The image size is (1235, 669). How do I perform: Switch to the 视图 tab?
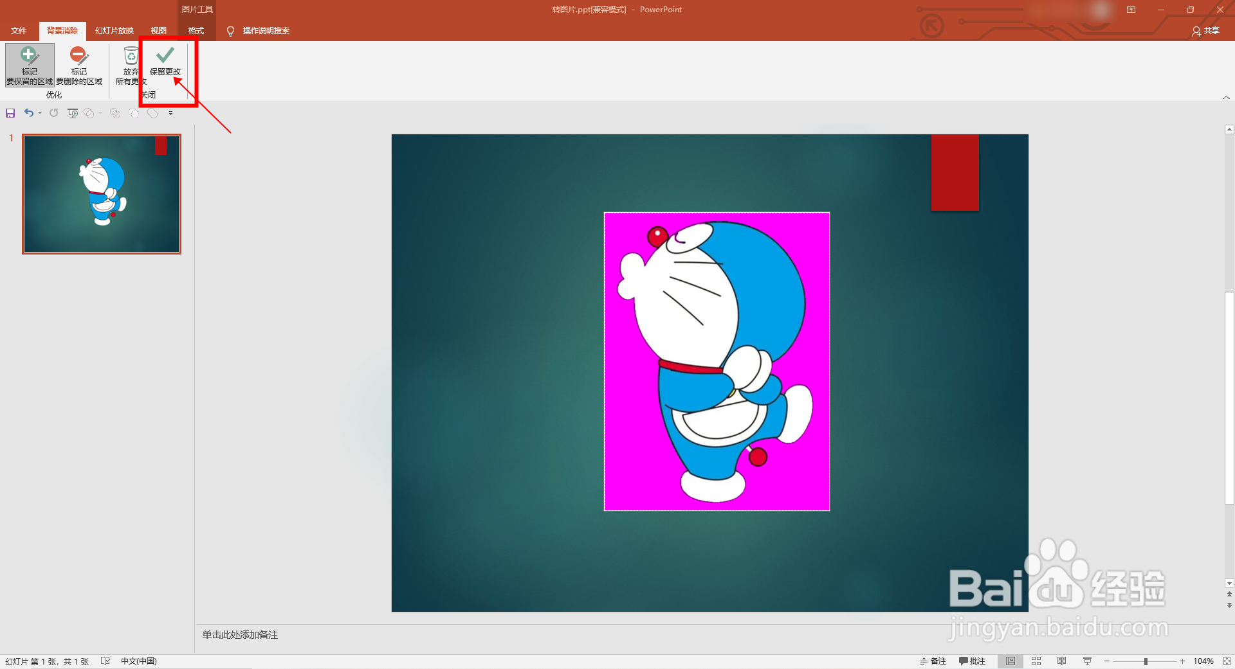pyautogui.click(x=159, y=31)
